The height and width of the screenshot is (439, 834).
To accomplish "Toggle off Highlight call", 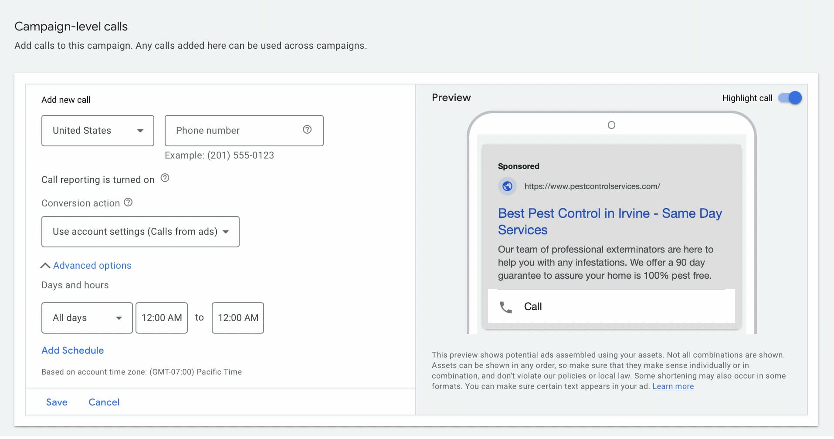I will pos(790,98).
